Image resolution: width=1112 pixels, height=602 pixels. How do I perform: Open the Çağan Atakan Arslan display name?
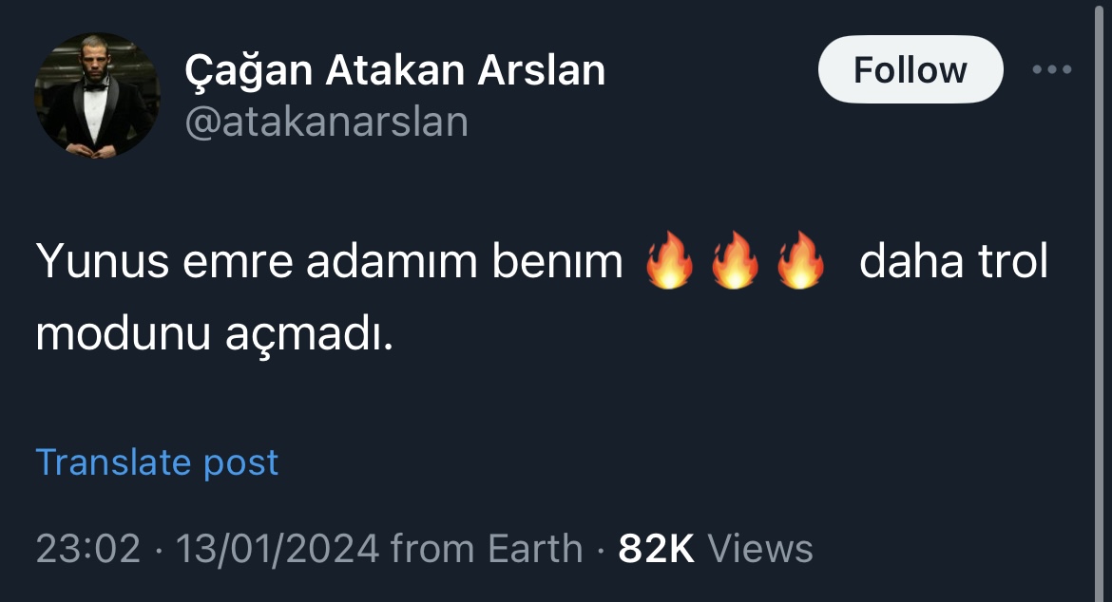(395, 71)
